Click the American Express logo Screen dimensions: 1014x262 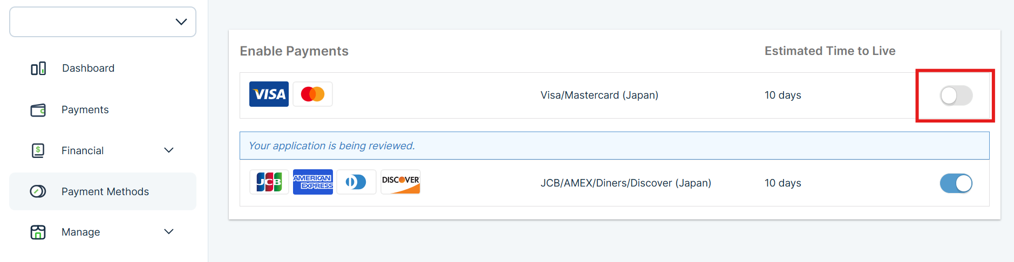click(x=312, y=182)
